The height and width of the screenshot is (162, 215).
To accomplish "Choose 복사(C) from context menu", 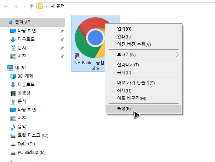I will (124, 72).
